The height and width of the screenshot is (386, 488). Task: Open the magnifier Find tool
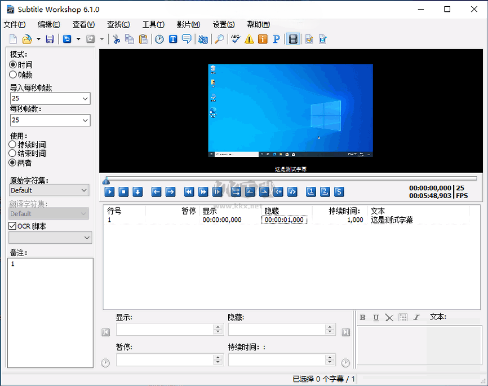tap(219, 39)
